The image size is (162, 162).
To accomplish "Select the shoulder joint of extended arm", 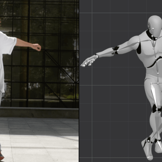I will (x=139, y=42).
